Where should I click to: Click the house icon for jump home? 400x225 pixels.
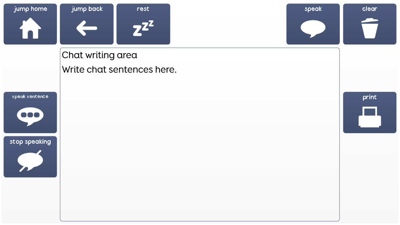click(30, 29)
